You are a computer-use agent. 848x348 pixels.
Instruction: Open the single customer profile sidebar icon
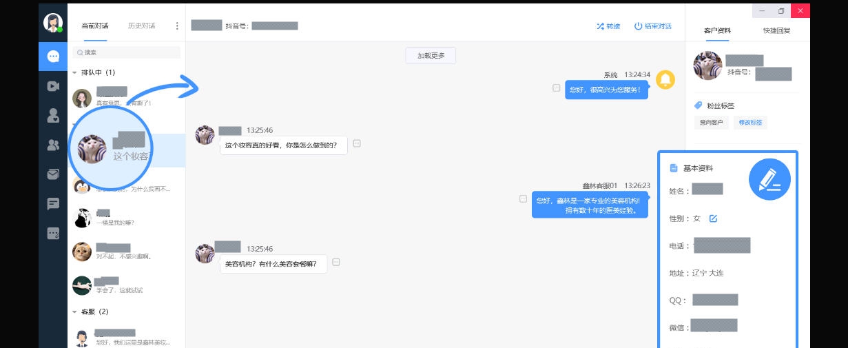[53, 116]
